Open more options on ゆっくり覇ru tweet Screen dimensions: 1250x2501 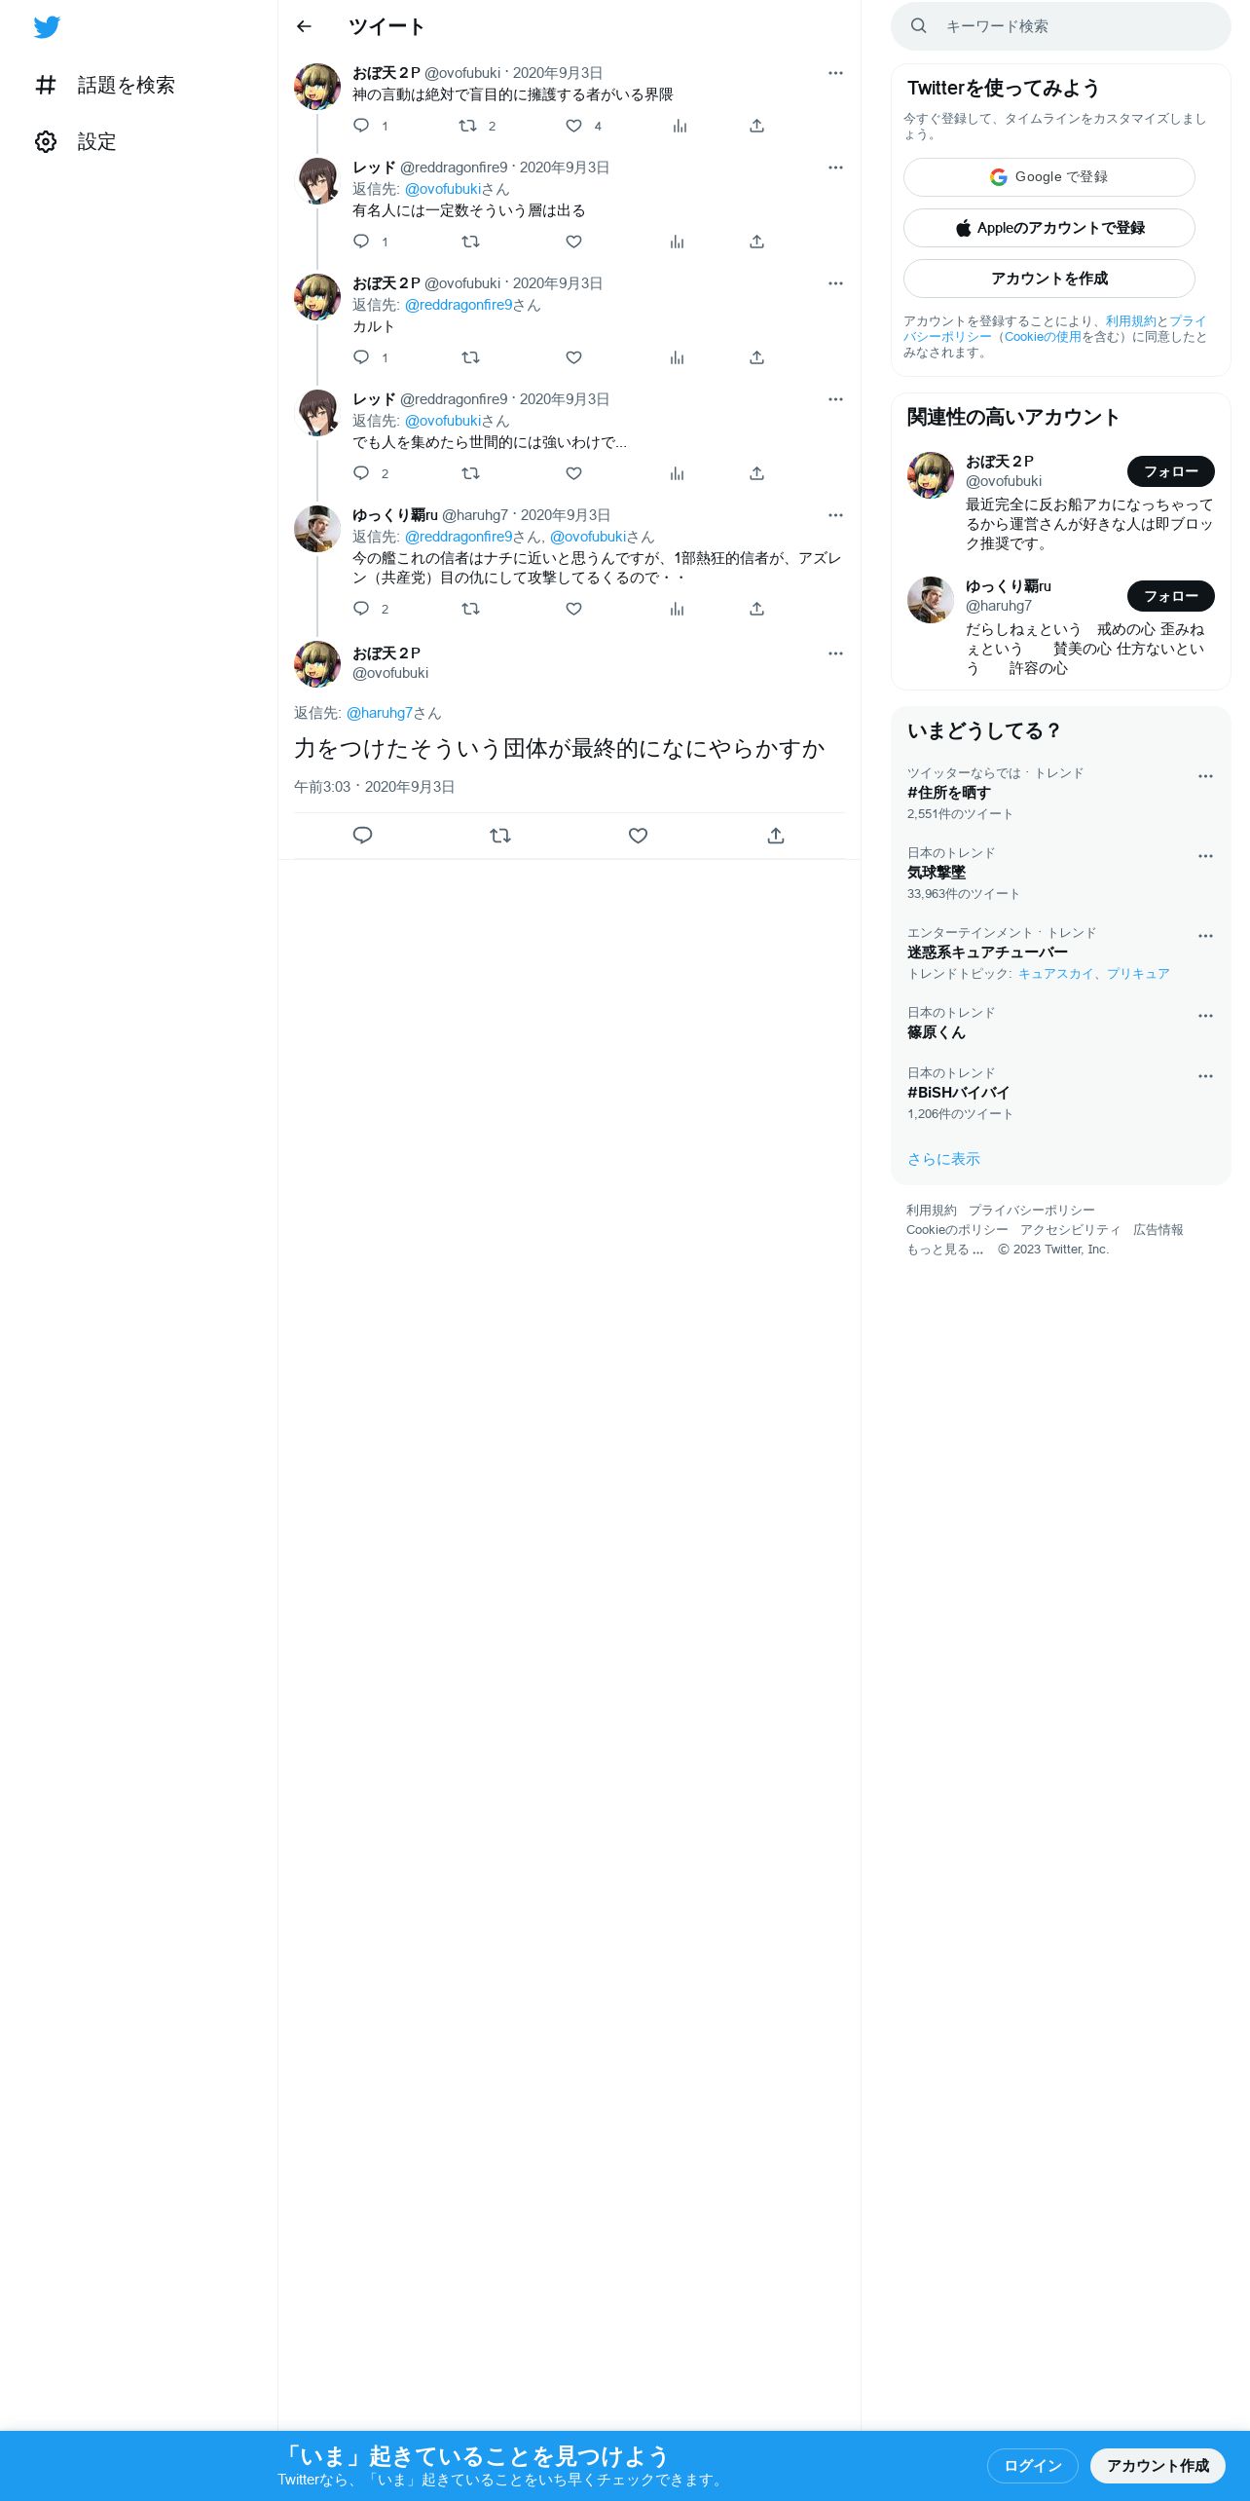[835, 515]
